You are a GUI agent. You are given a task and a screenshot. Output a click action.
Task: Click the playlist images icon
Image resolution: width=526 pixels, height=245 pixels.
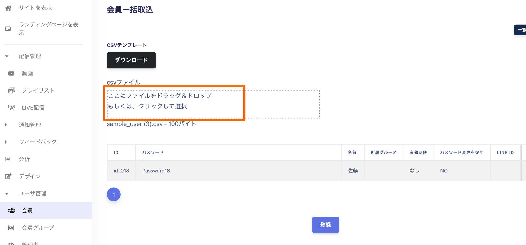(12, 90)
